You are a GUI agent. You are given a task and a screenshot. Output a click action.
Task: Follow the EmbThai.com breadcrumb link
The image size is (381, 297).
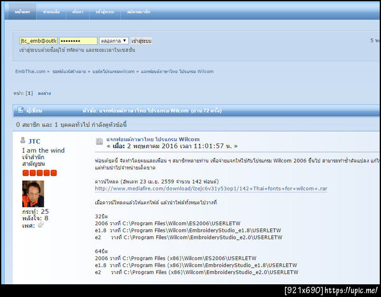pos(30,72)
